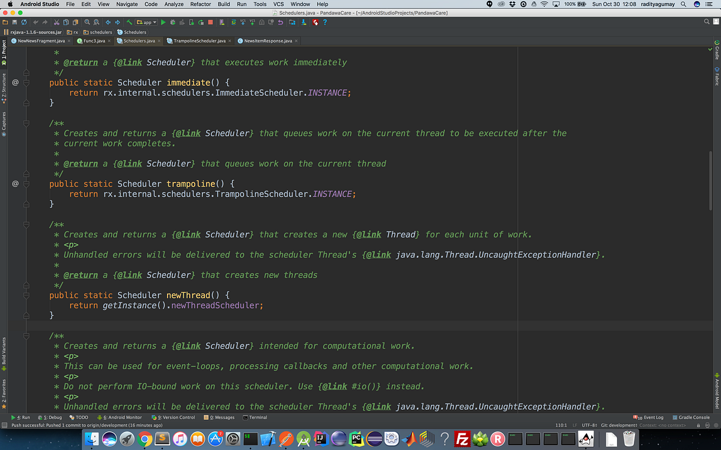721x450 pixels.
Task: Click the gutter icon beside immediate() method
Action: click(x=16, y=82)
